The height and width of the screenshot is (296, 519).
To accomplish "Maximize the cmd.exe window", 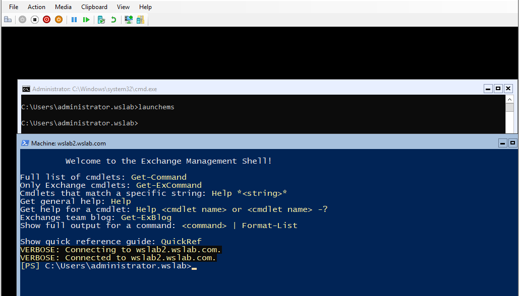I will [498, 89].
